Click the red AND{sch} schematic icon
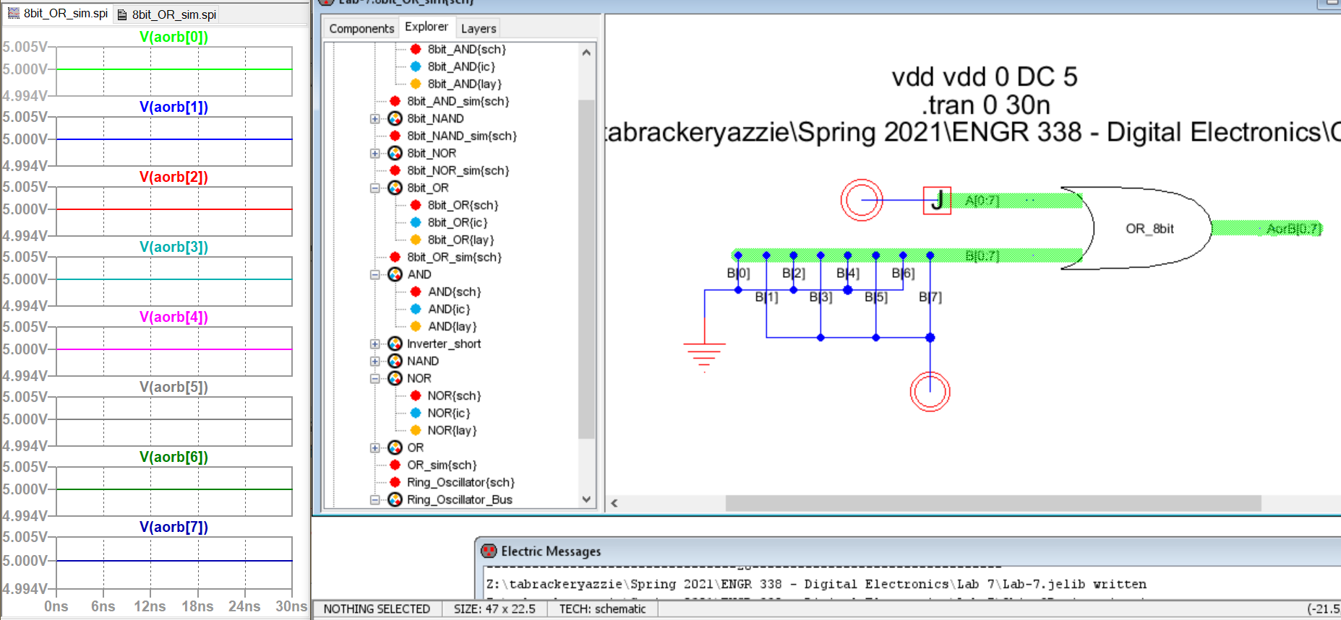The height and width of the screenshot is (620, 1341). pyautogui.click(x=416, y=292)
